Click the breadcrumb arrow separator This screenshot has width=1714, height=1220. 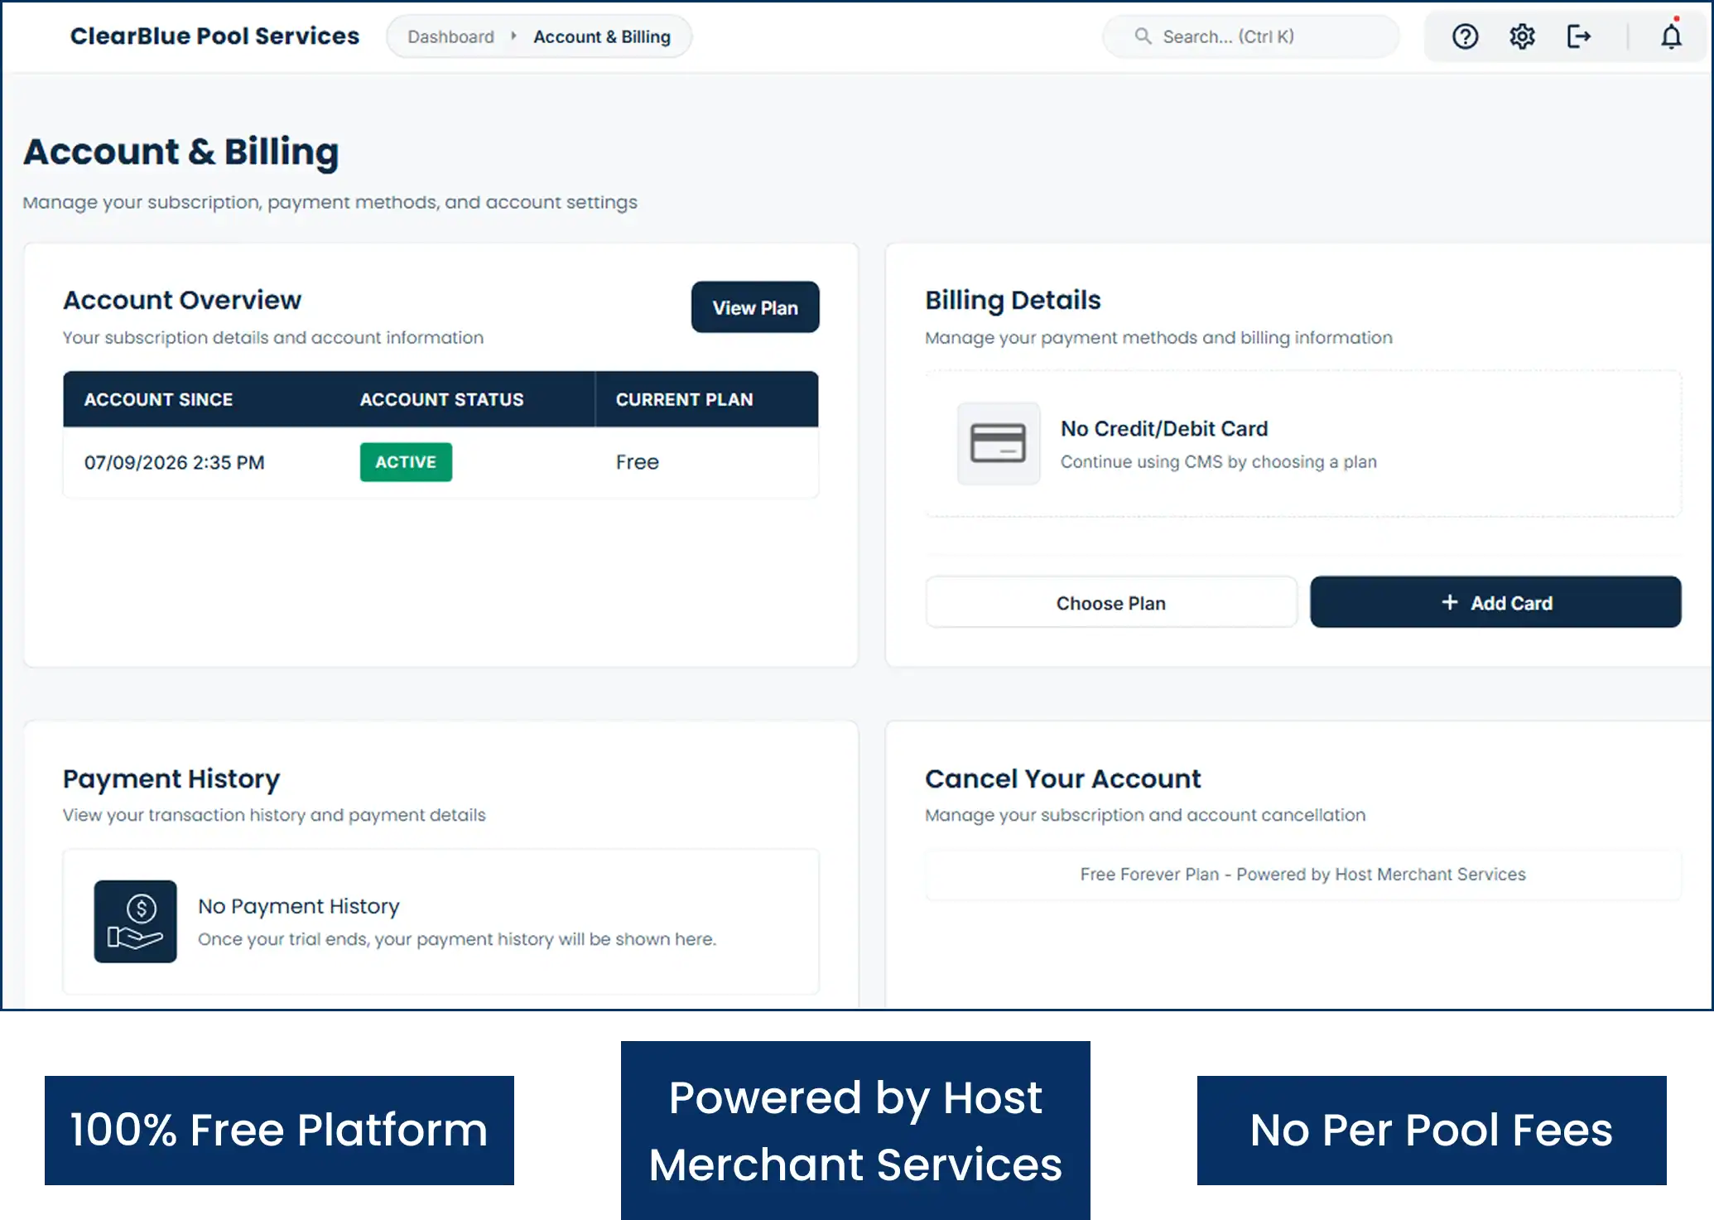point(513,36)
